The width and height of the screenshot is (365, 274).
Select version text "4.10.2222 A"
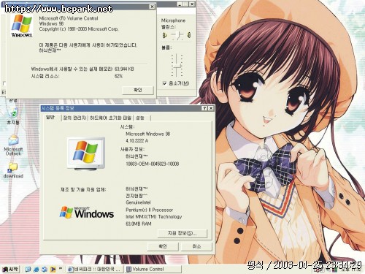(137, 141)
